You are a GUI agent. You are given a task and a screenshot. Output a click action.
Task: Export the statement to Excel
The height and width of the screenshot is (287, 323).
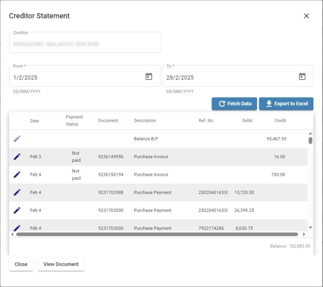click(x=286, y=104)
